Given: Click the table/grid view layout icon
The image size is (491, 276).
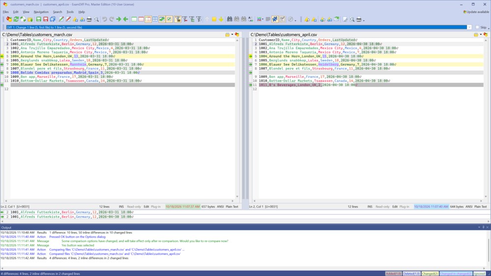Looking at the screenshot, I should coord(155,20).
